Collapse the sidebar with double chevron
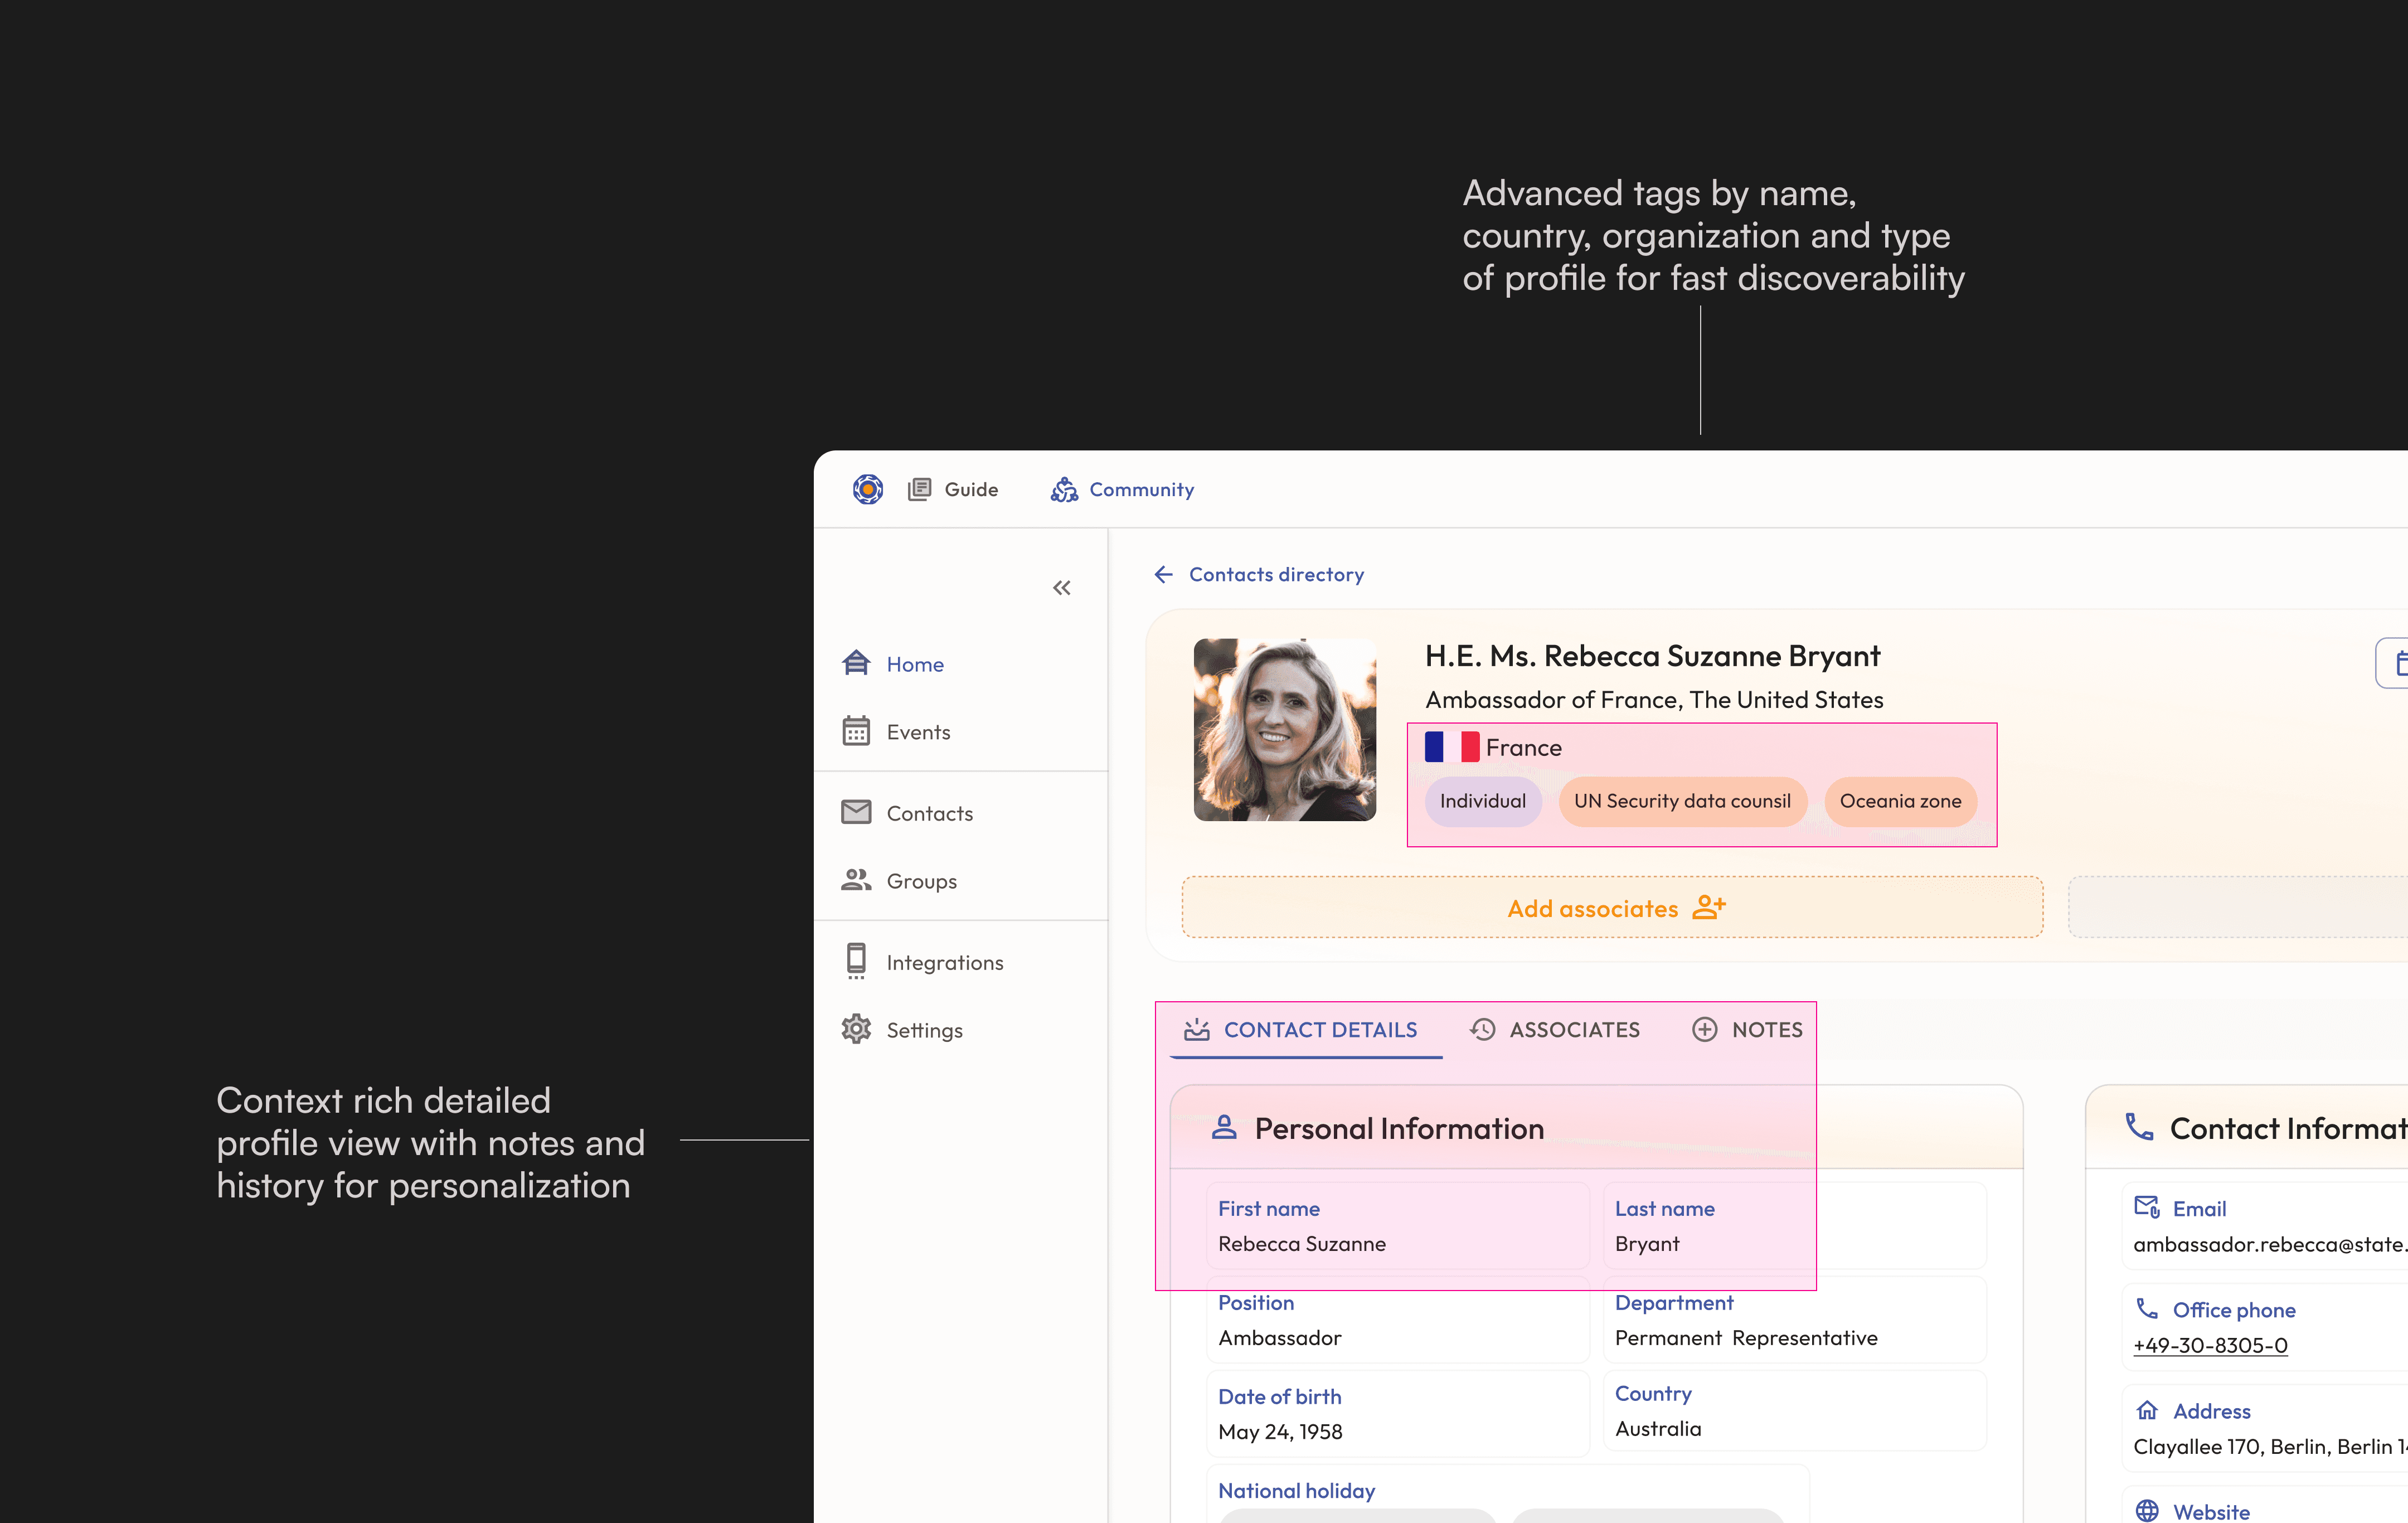Screen dimensions: 2408x1523 [x=1061, y=588]
